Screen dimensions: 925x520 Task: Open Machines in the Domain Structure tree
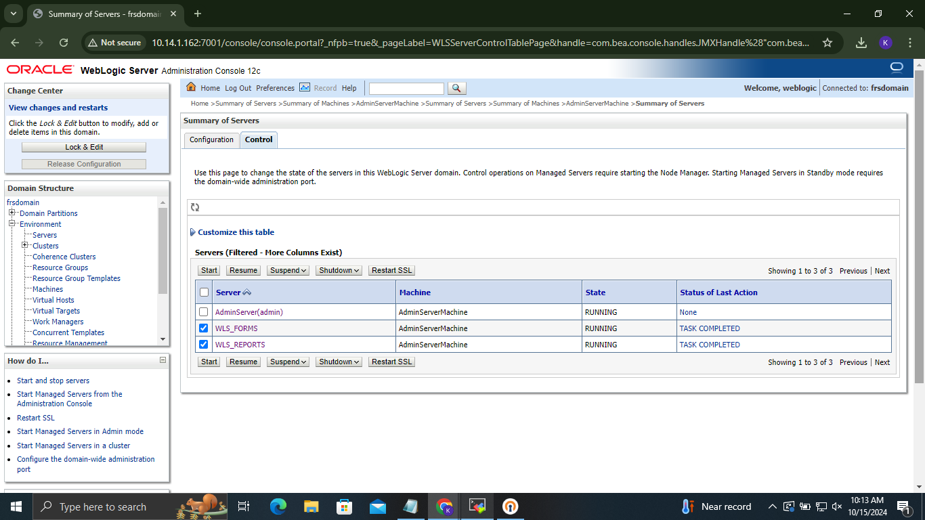click(x=47, y=289)
